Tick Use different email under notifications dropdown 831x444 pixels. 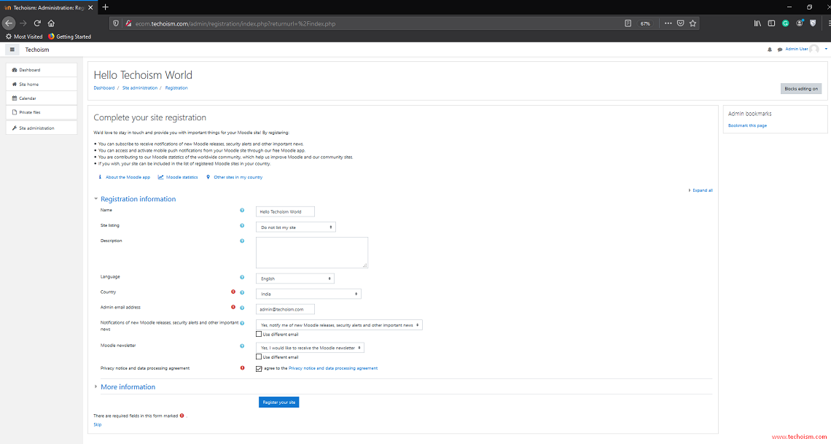click(x=259, y=335)
